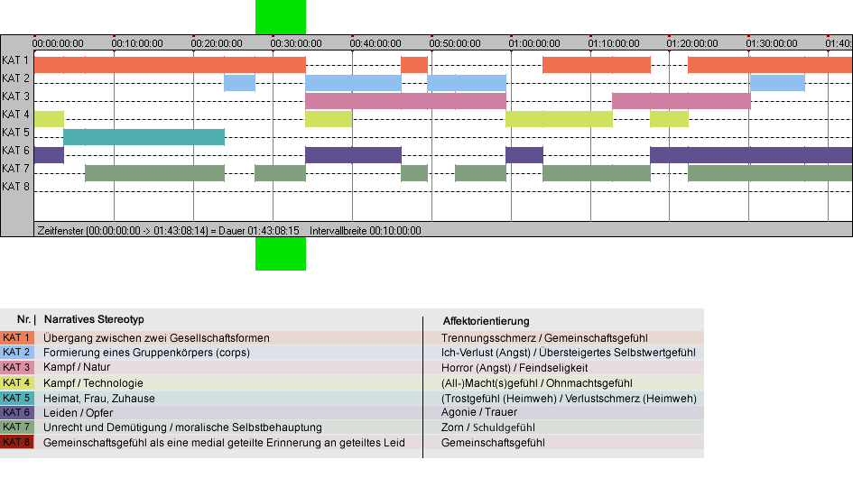Select the short purple KAT 6 segment near 01:00

point(524,155)
